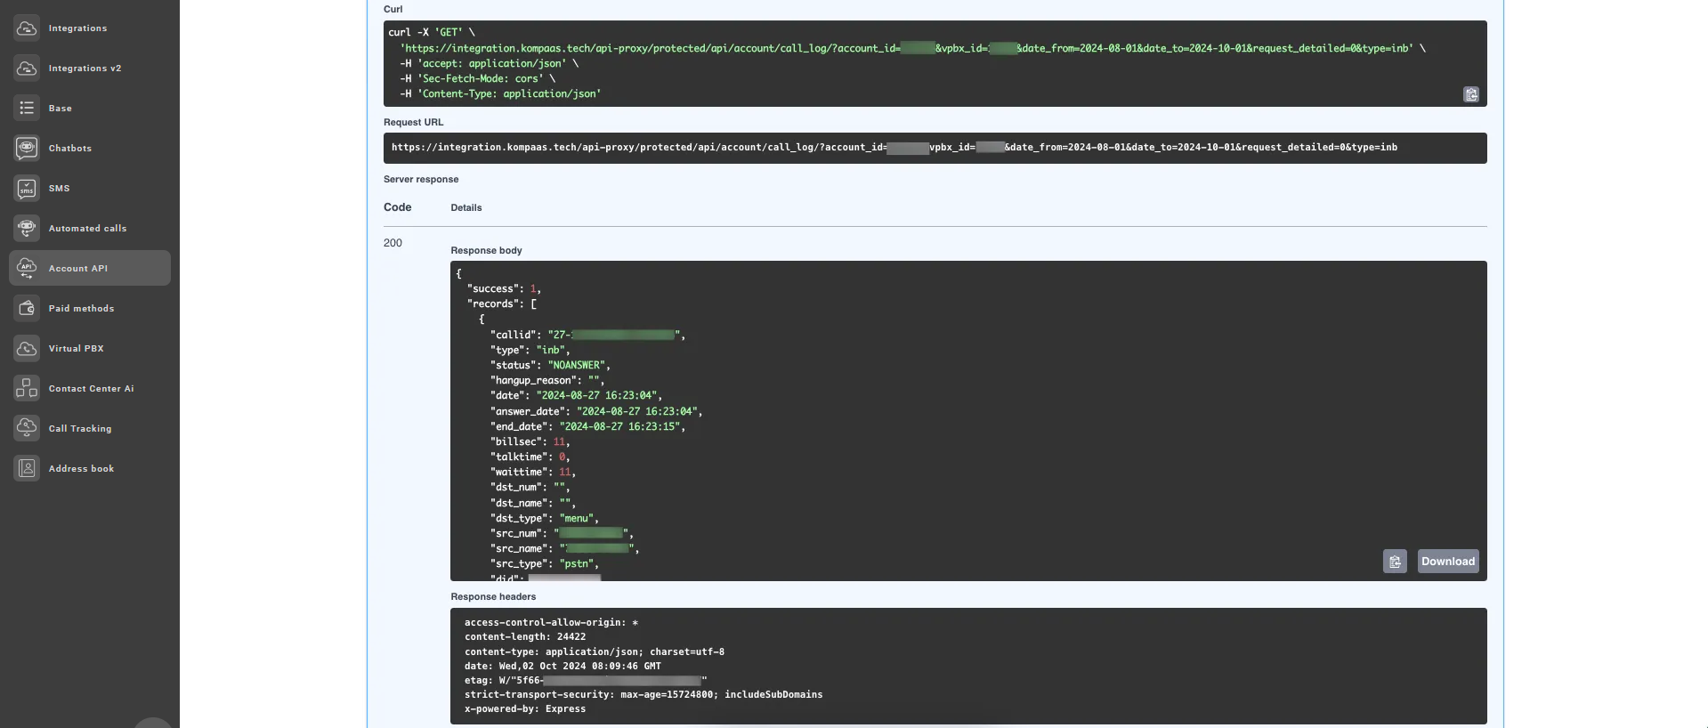This screenshot has height=728, width=1708.
Task: Click the content-type header line
Action: pyautogui.click(x=595, y=651)
